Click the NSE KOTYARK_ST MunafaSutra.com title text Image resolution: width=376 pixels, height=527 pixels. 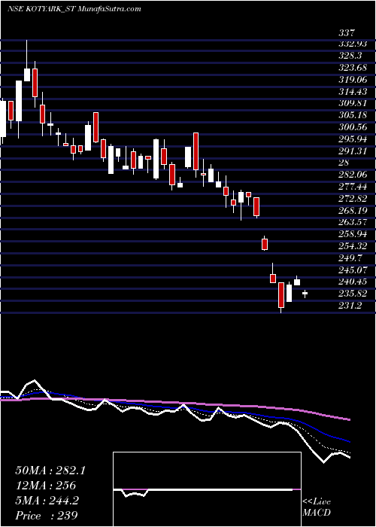(x=74, y=9)
